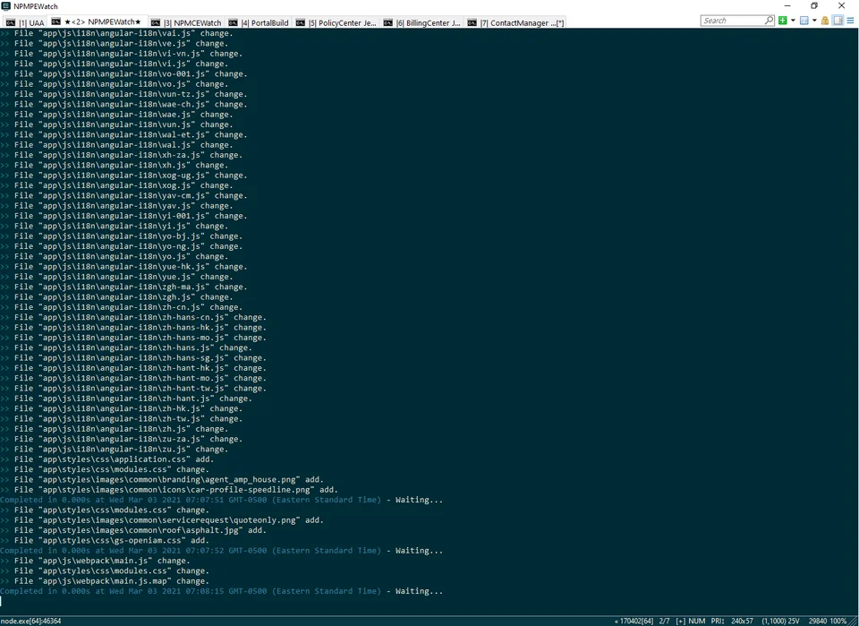Select the NPMPEWatch tab
This screenshot has height=626, width=859.
pyautogui.click(x=97, y=21)
